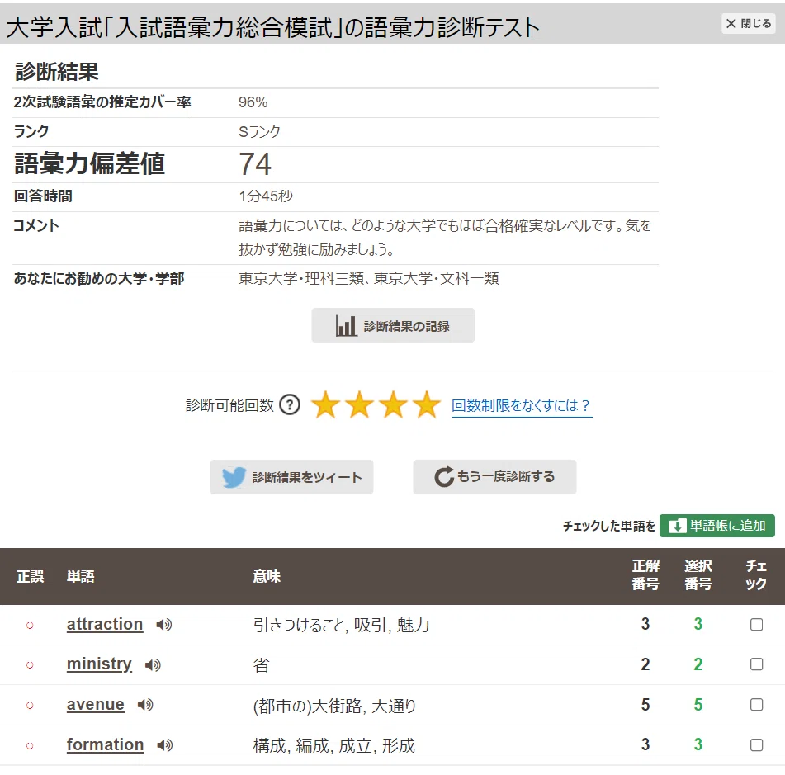
Task: Open the formation word link
Action: 105,745
